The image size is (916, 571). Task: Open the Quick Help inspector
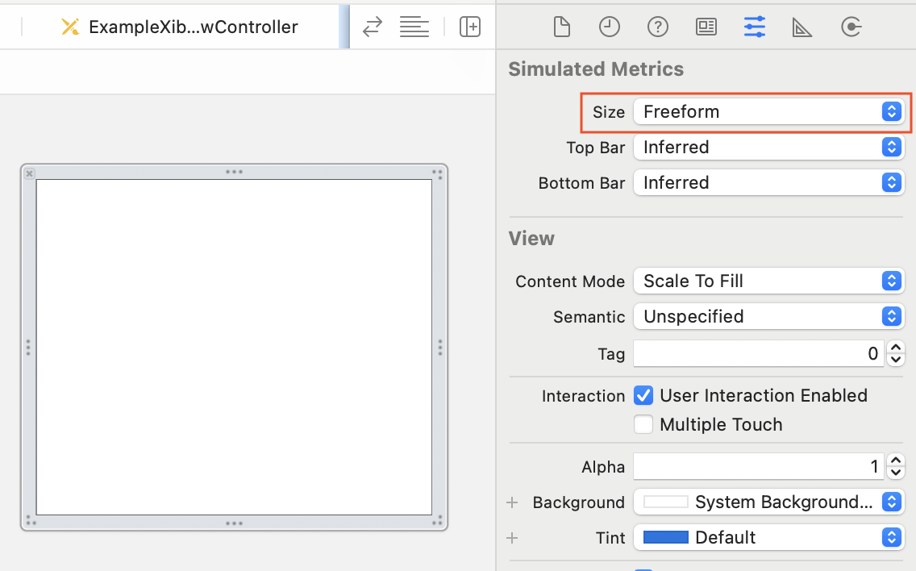(658, 27)
